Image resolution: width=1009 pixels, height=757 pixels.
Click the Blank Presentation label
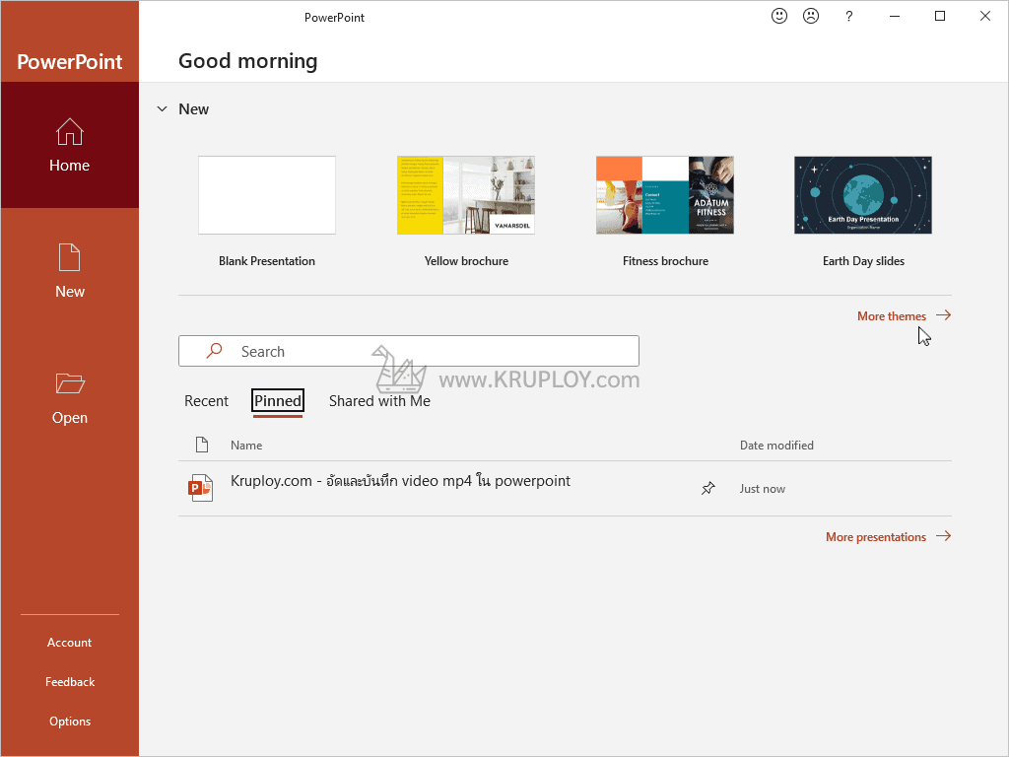(x=267, y=260)
